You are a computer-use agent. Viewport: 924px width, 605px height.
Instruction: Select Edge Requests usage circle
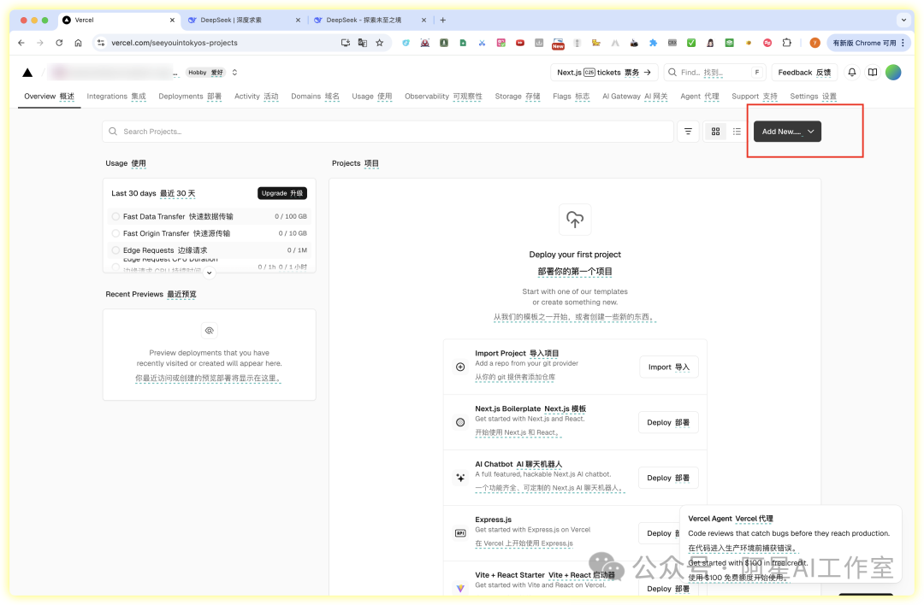click(115, 250)
